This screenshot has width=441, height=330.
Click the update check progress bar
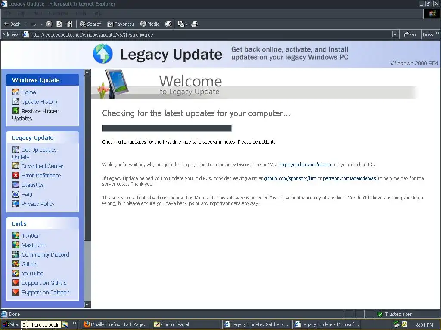tap(167, 128)
